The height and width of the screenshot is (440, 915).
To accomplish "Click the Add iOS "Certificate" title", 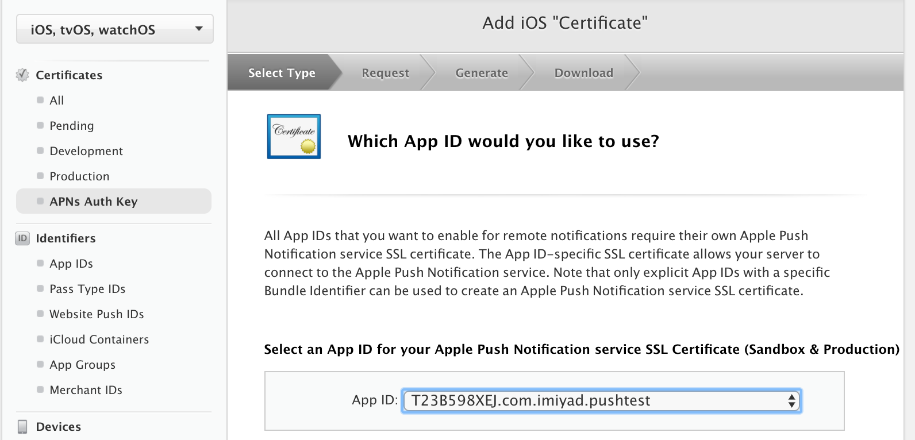I will click(x=565, y=23).
